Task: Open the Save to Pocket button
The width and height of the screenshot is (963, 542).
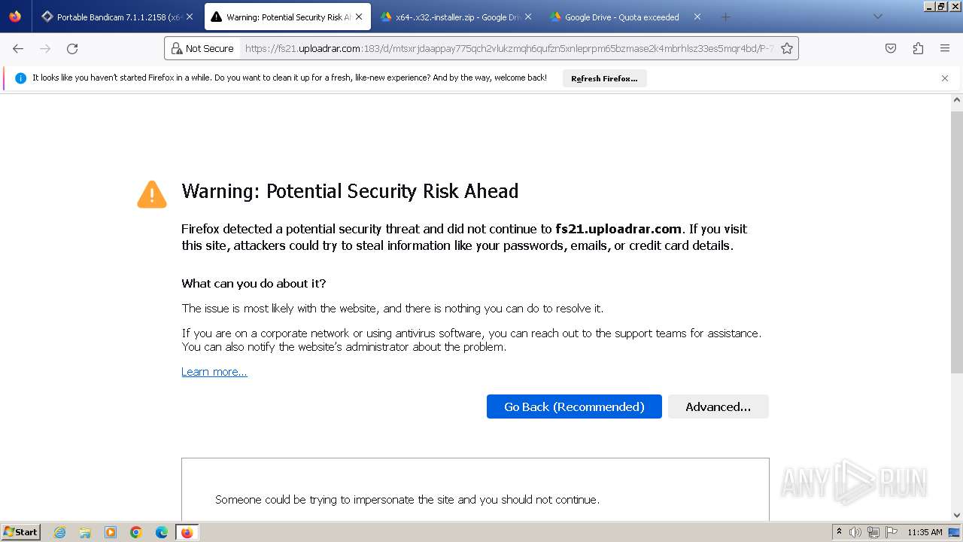Action: click(x=891, y=49)
